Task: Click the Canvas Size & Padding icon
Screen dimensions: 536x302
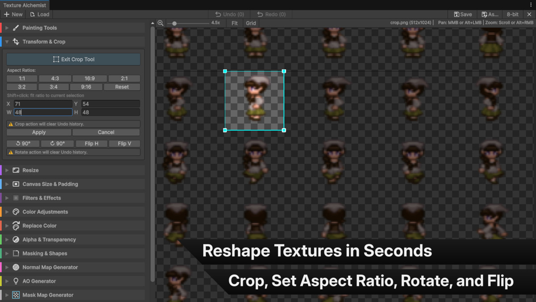Action: [x=16, y=184]
